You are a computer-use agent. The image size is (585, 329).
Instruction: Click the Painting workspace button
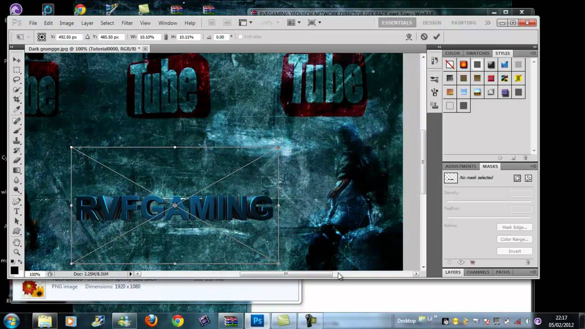point(463,23)
